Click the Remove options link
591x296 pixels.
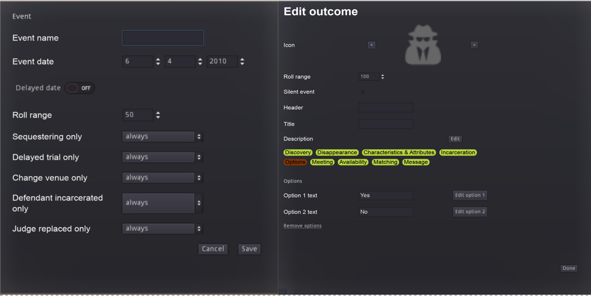click(x=302, y=226)
